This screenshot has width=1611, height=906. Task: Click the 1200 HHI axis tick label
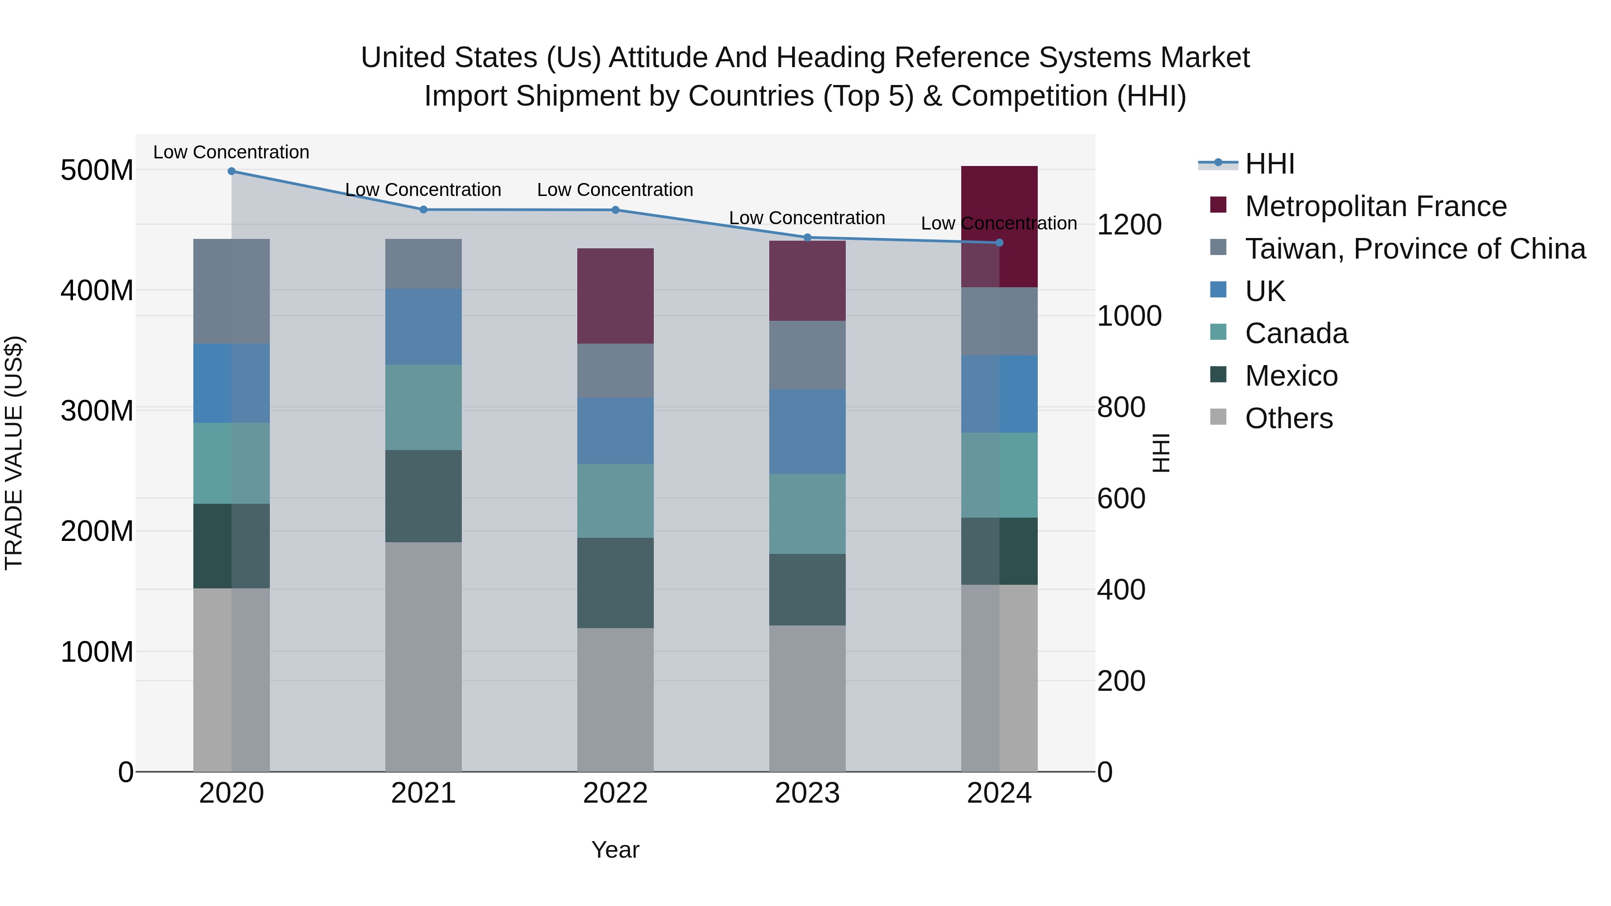1129,225
